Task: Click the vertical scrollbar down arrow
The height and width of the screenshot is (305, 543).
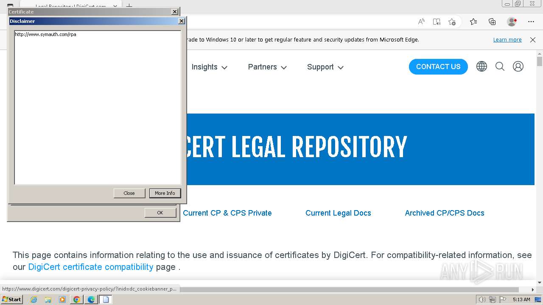Action: [x=540, y=283]
